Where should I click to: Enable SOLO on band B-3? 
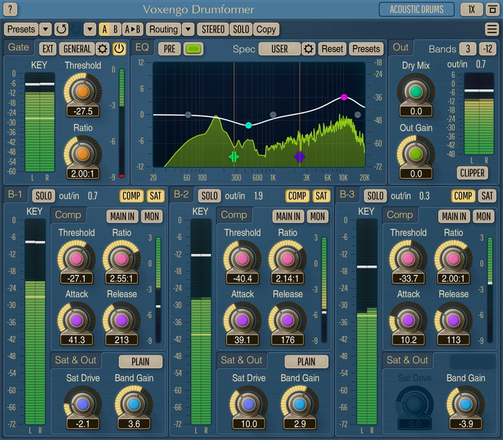[x=375, y=196]
